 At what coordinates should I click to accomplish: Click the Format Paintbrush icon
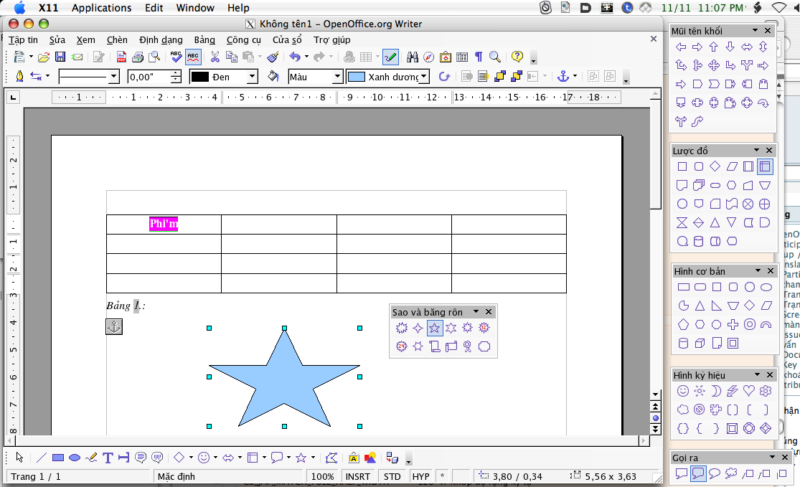pos(273,57)
